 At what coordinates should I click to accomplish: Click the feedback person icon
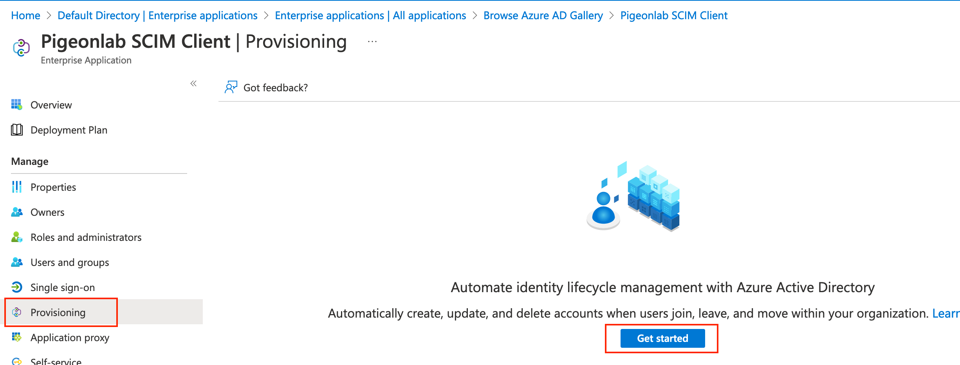click(231, 87)
